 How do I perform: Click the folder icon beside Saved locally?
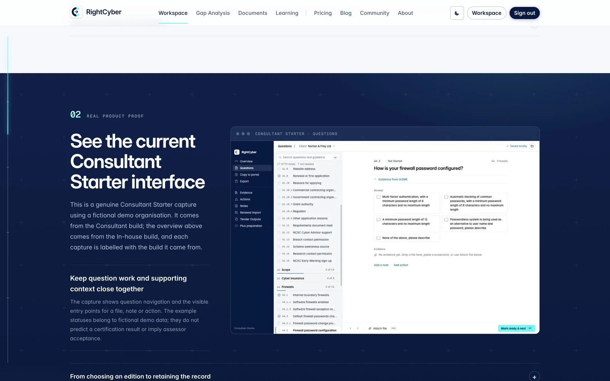[x=532, y=146]
